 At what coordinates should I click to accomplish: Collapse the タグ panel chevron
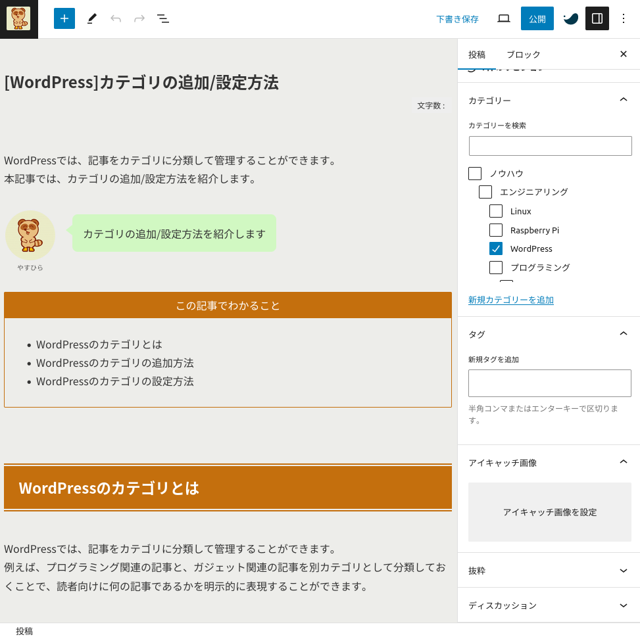tap(624, 334)
